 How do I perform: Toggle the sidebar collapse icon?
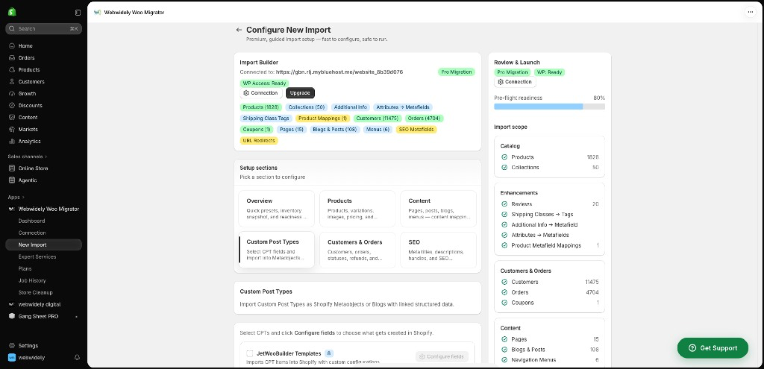(78, 13)
